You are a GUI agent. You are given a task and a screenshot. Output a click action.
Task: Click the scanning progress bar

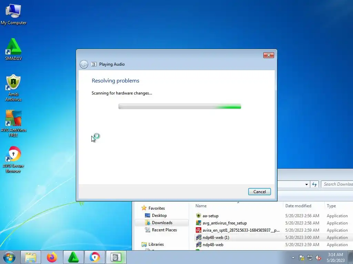pos(180,107)
